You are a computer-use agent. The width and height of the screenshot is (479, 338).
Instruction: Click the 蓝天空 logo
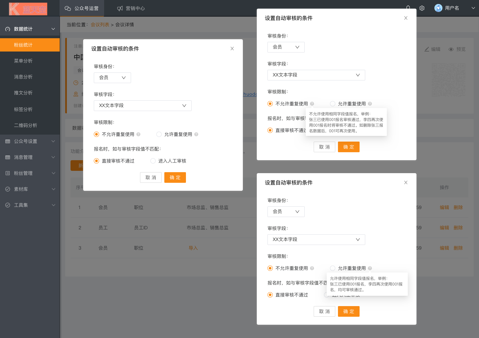click(x=28, y=9)
